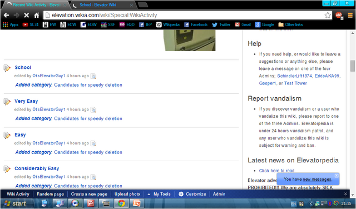Open the EQD bookmark

(127, 24)
